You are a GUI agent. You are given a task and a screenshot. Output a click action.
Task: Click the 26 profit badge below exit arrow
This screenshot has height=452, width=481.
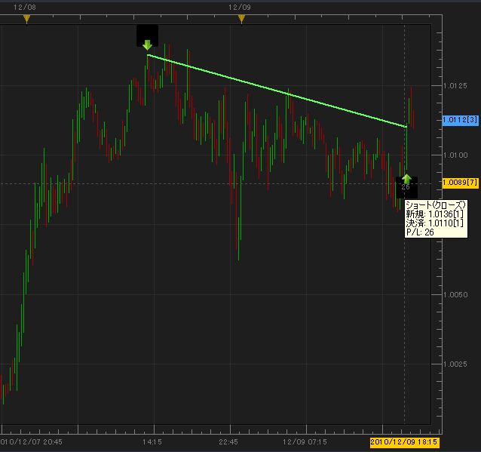(x=406, y=187)
